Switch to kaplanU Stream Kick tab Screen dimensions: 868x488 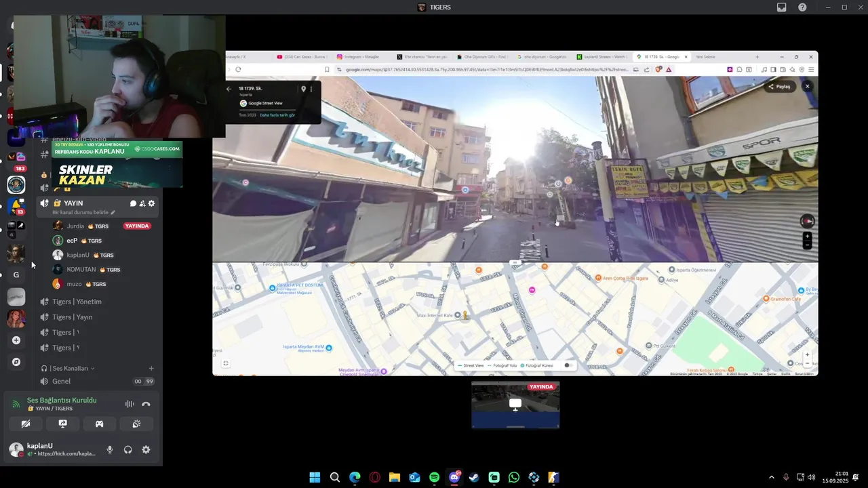click(x=603, y=57)
